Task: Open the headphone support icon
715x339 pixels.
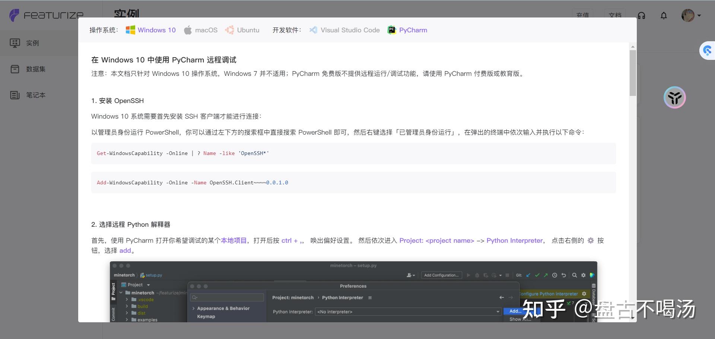Action: 641,15
